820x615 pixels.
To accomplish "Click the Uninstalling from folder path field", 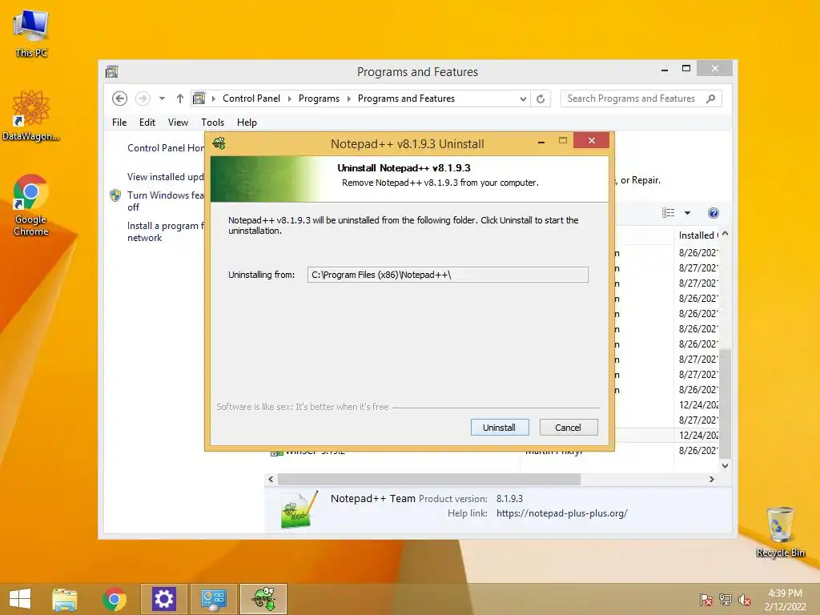I will (448, 275).
